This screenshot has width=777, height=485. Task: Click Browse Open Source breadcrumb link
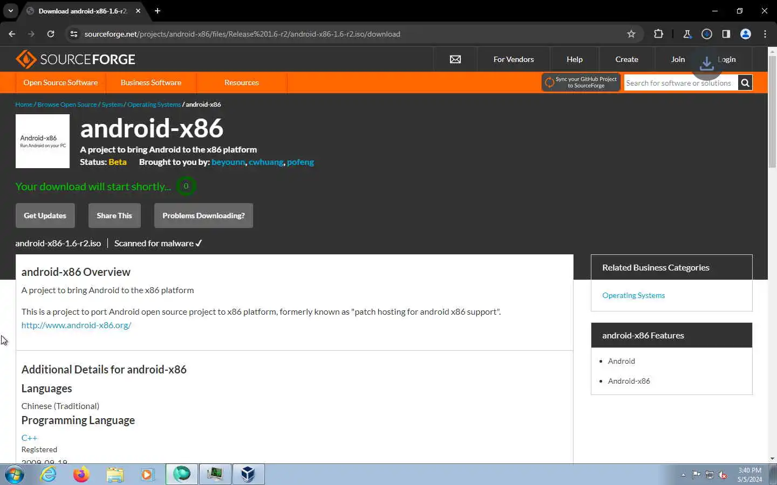tap(67, 105)
